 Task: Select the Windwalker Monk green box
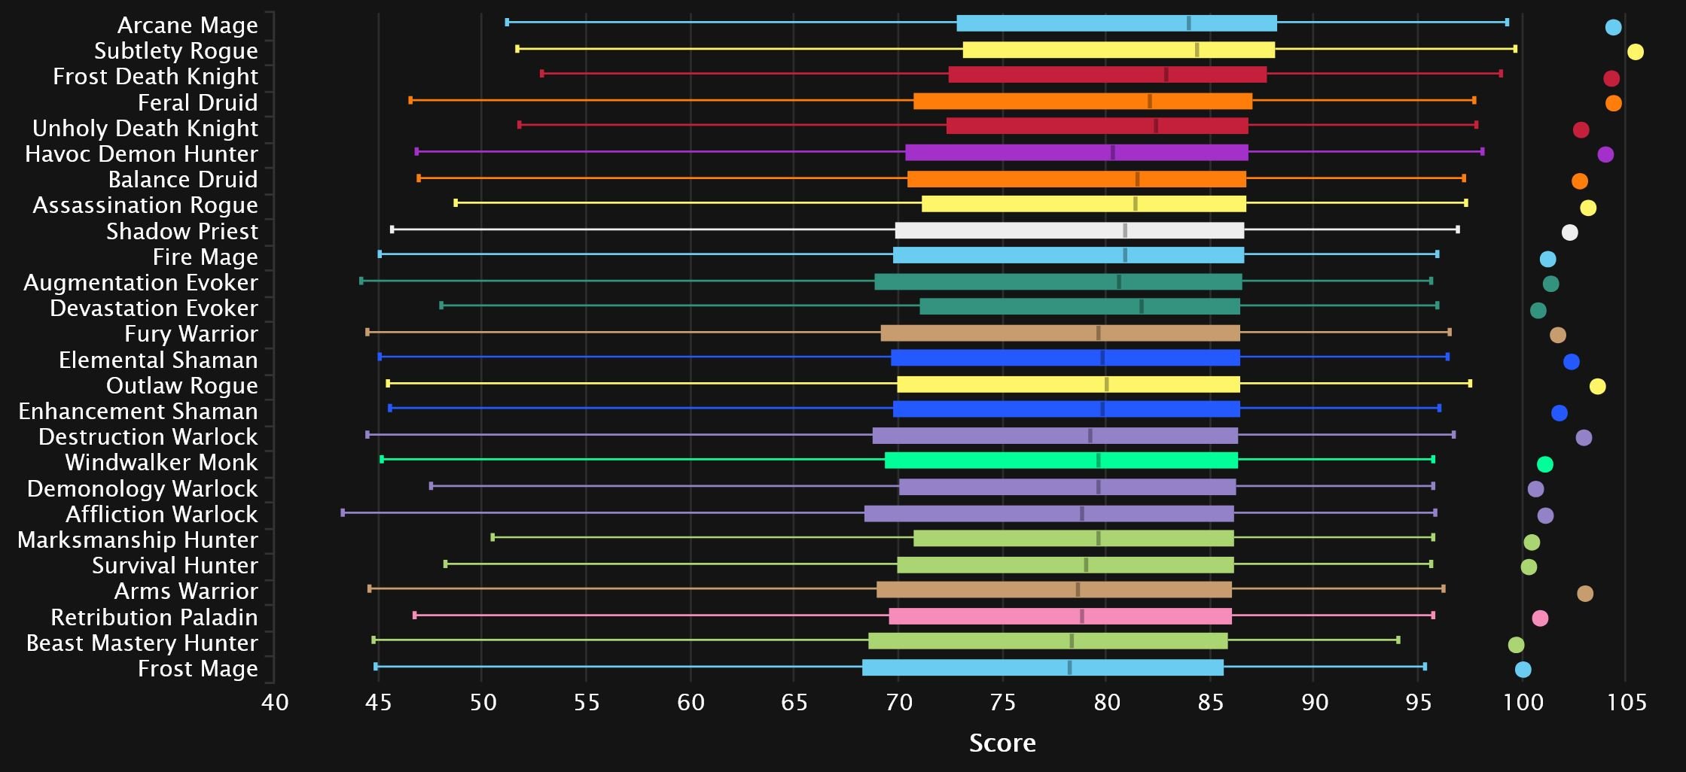tap(1061, 460)
